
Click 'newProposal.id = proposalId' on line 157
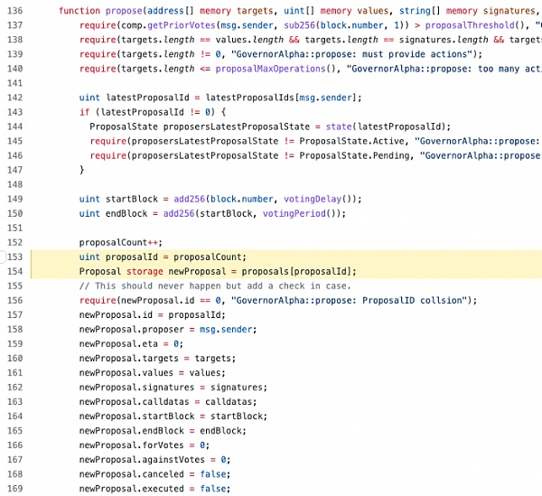pos(150,315)
